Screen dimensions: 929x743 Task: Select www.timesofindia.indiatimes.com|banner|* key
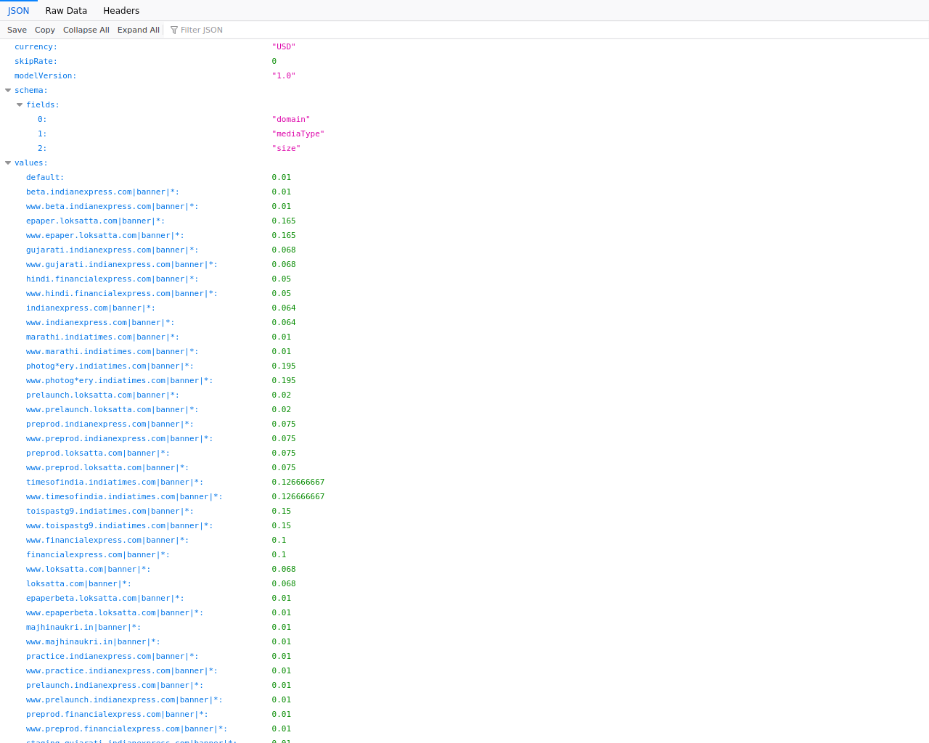[x=124, y=496]
